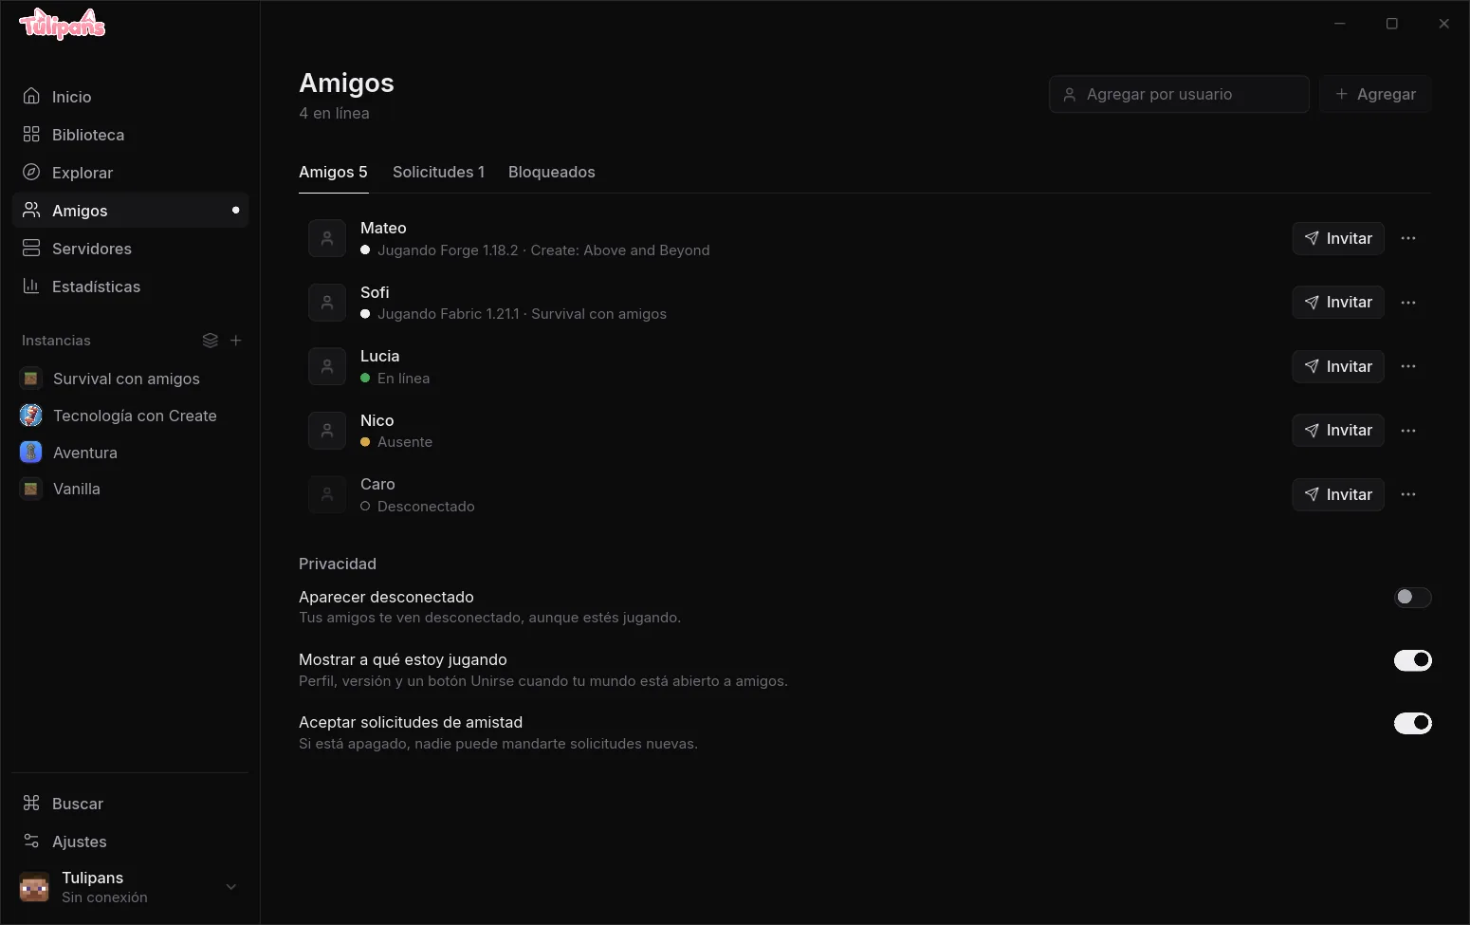Open more options for Sofi
The height and width of the screenshot is (925, 1470).
(x=1408, y=303)
